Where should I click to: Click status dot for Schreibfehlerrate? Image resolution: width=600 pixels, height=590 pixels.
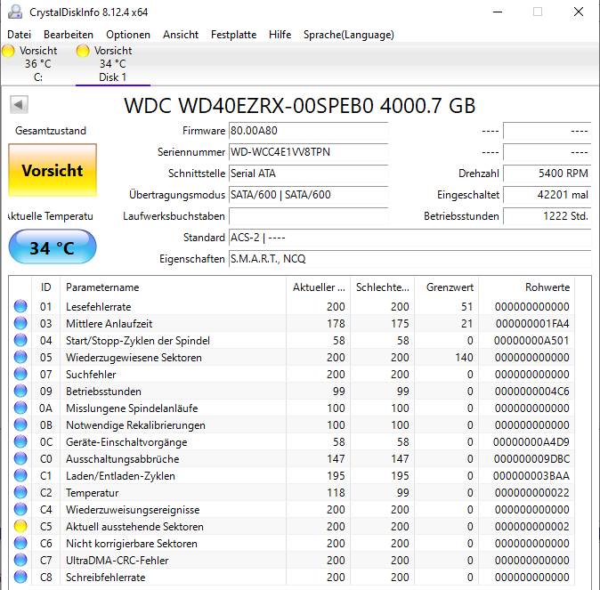[20, 577]
